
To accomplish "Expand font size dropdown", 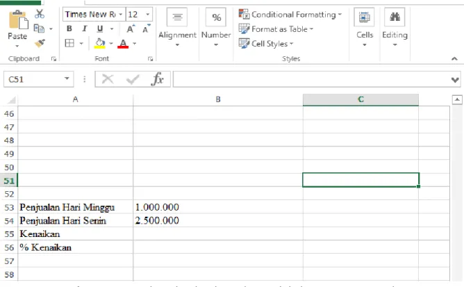I will click(x=148, y=14).
